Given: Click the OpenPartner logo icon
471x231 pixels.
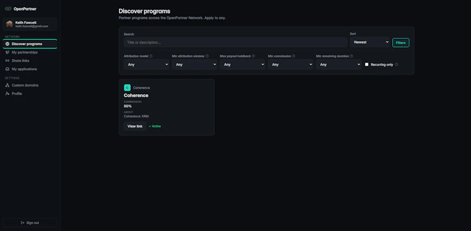Looking at the screenshot, I should [8, 9].
